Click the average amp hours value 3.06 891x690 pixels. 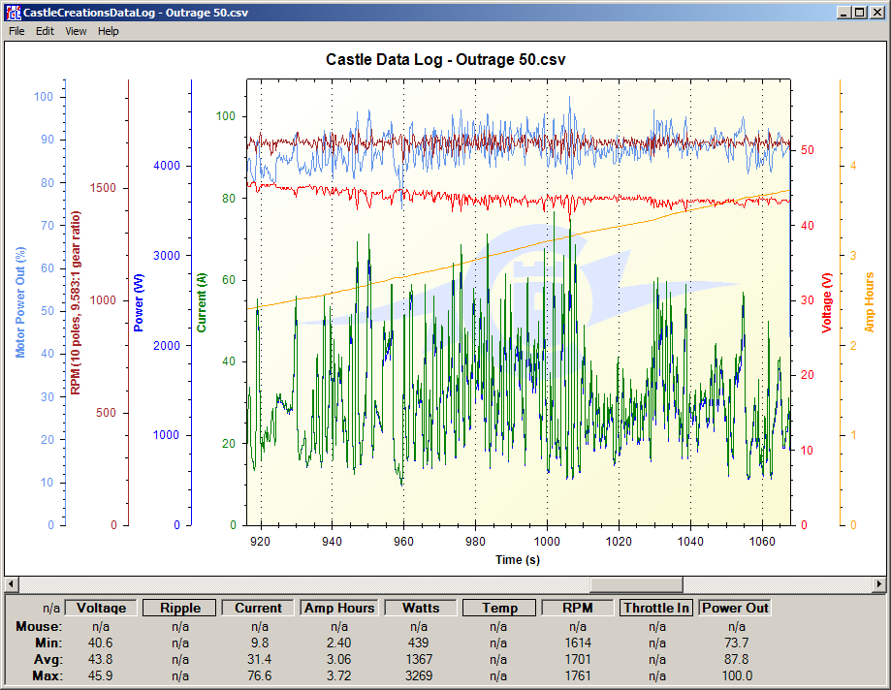tap(339, 659)
